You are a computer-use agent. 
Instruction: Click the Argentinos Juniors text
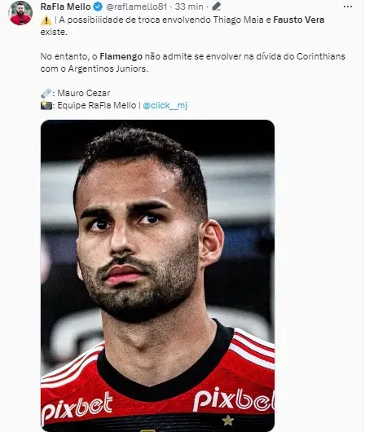(108, 68)
